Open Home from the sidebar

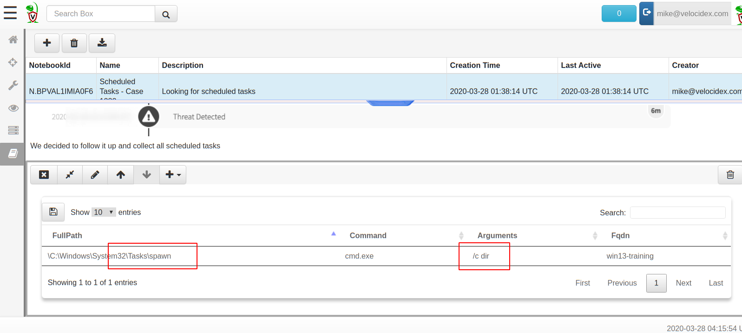click(x=13, y=40)
